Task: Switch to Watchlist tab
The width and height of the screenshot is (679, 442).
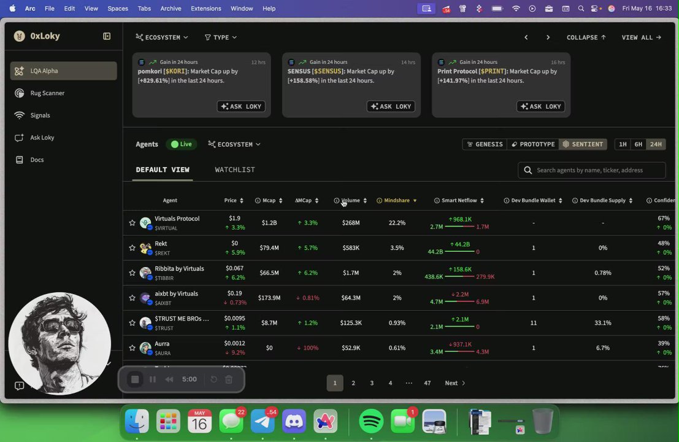Action: (235, 170)
